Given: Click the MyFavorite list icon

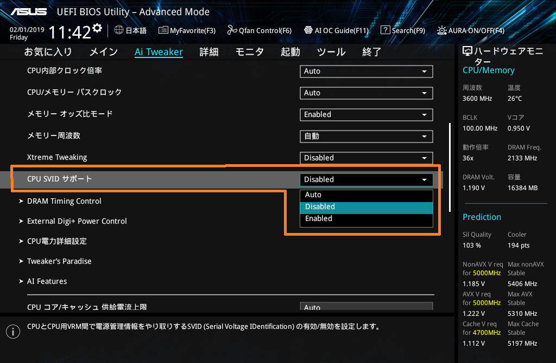Looking at the screenshot, I should point(163,30).
